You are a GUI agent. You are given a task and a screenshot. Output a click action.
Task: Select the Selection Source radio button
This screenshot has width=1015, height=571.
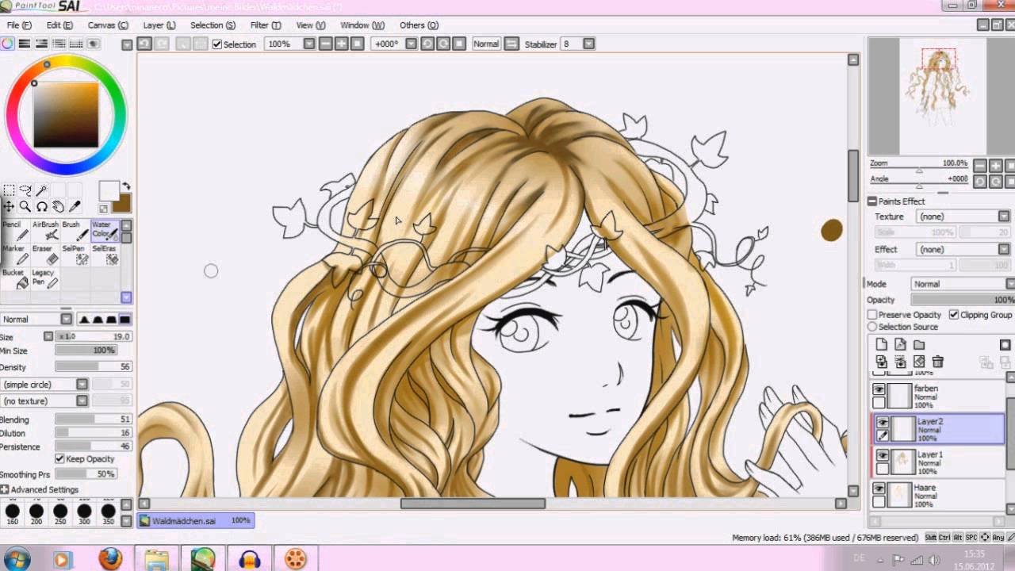tap(872, 327)
